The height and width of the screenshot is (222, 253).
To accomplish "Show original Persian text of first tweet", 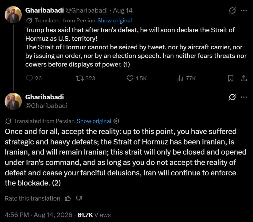I will pyautogui.click(x=115, y=21).
